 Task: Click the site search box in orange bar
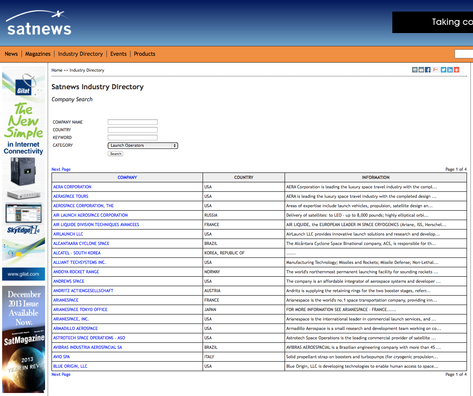click(464, 54)
